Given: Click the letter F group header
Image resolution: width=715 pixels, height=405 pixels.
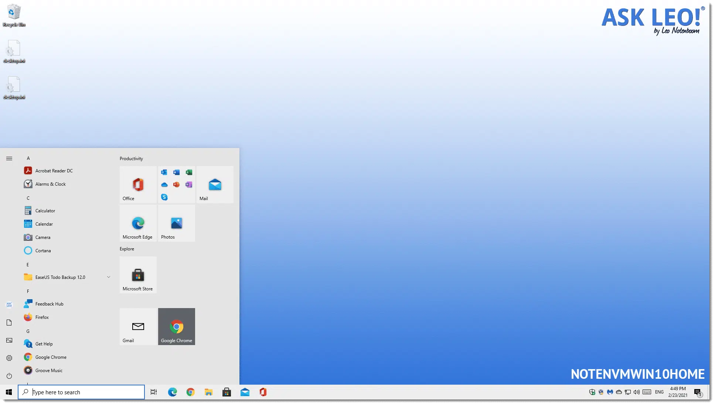Looking at the screenshot, I should 28,291.
